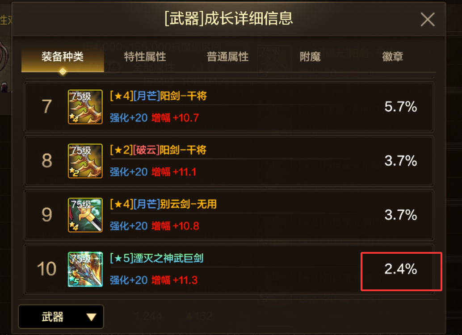Select the 装备种类 tab

(63, 57)
